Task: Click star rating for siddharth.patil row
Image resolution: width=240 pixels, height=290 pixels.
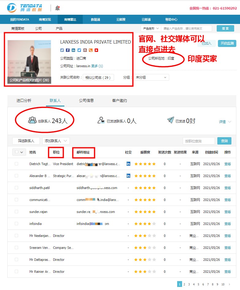Action: pyautogui.click(x=145, y=188)
